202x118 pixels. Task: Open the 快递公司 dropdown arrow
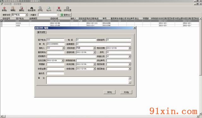pyautogui.click(x=130, y=56)
